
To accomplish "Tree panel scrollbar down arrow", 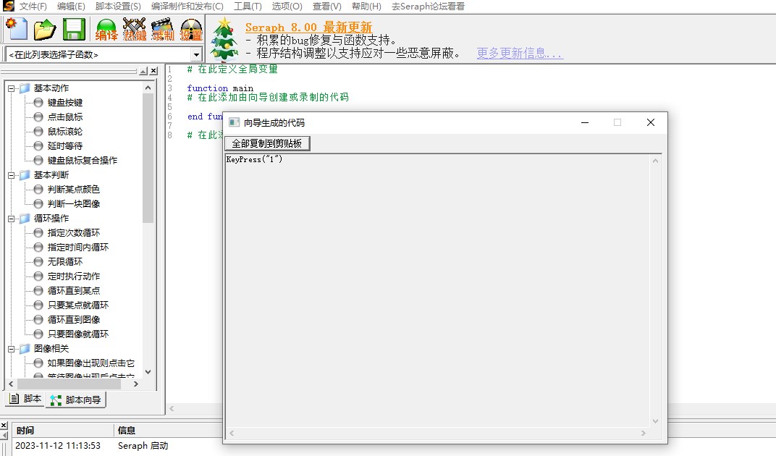I will (148, 372).
